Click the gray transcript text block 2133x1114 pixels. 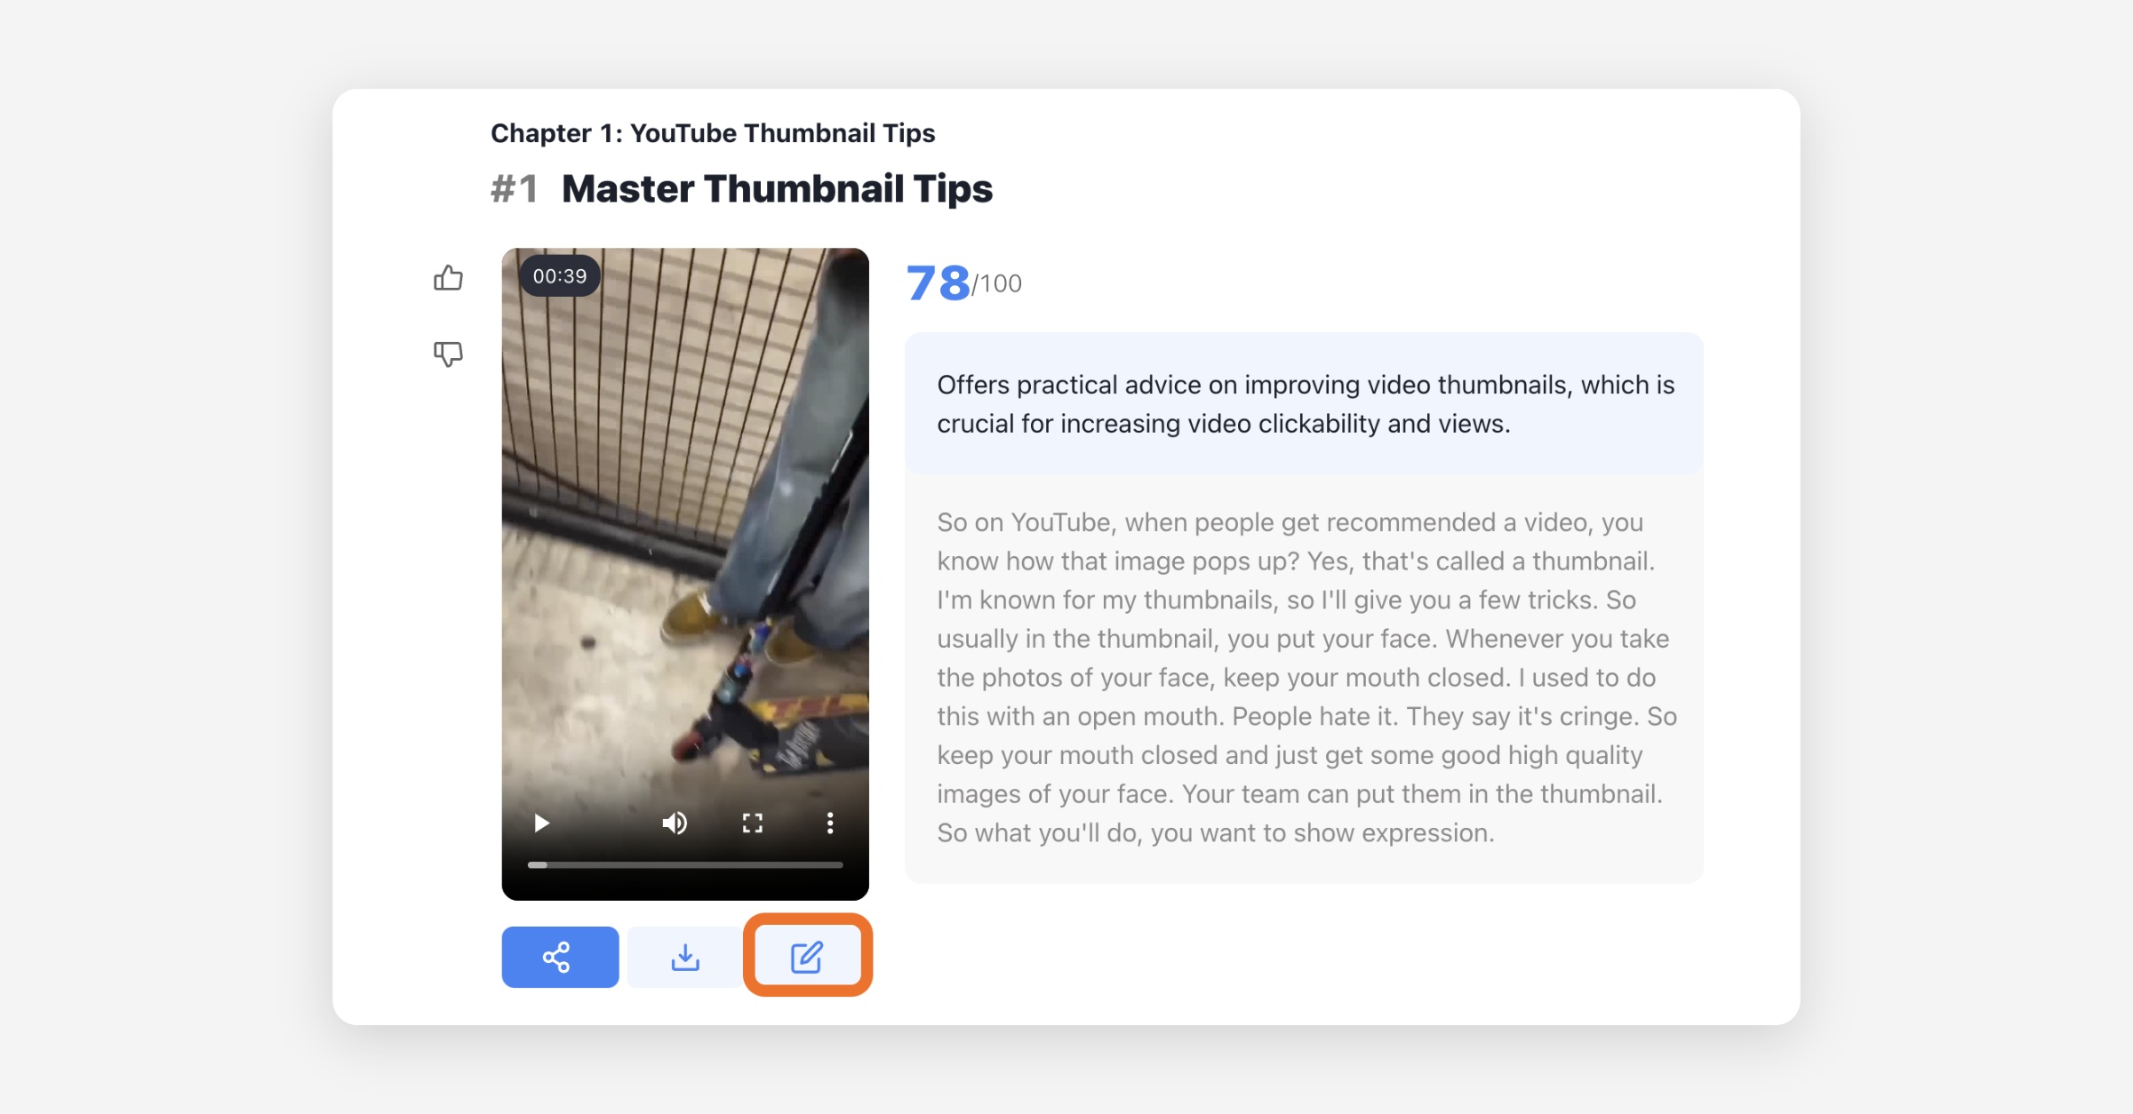tap(1304, 678)
